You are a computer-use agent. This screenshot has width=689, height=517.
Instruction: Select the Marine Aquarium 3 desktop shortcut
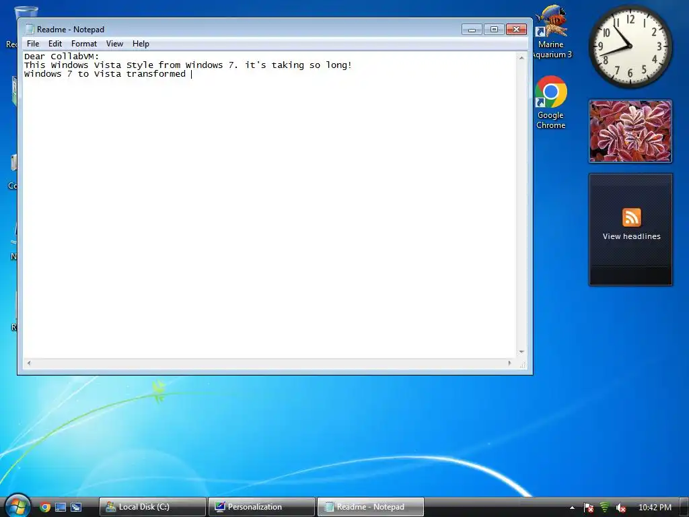[552, 32]
